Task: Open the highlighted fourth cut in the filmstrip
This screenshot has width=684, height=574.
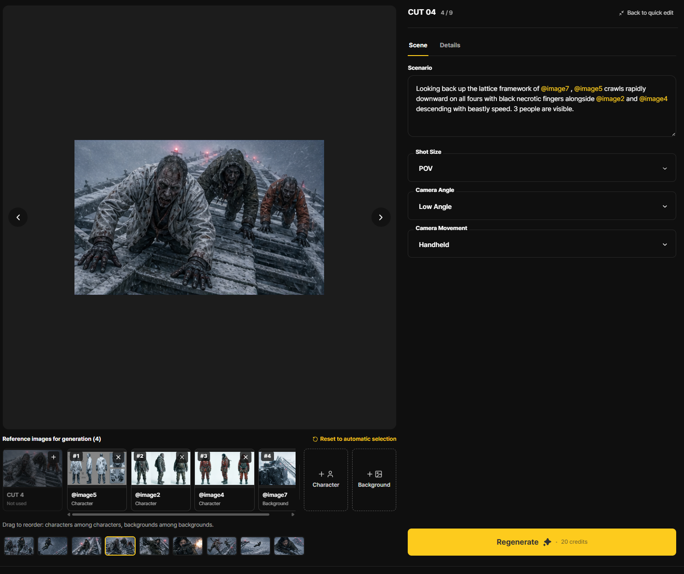Action: [x=120, y=546]
